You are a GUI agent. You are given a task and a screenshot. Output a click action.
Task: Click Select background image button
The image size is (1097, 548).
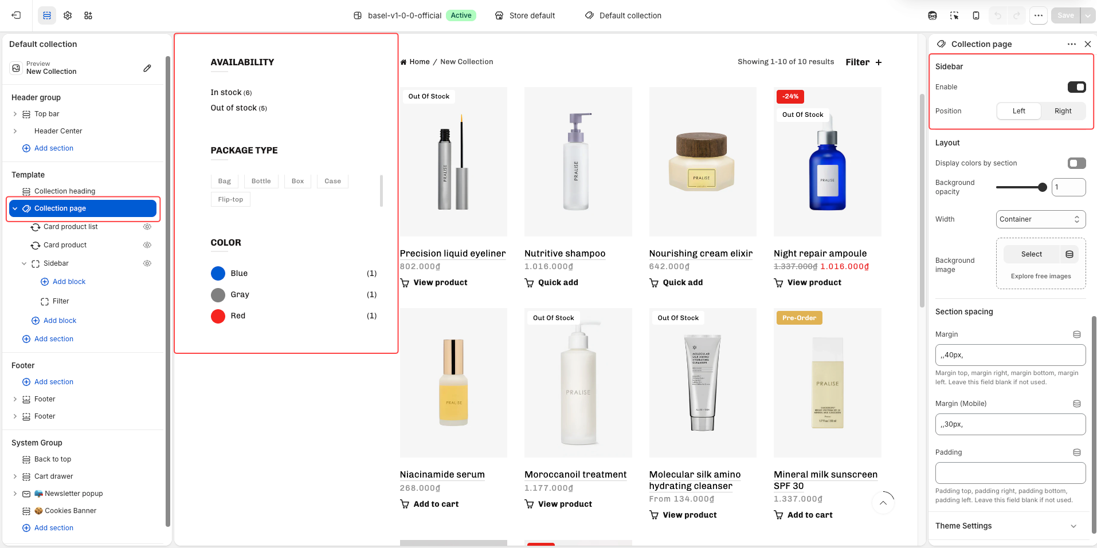1032,254
